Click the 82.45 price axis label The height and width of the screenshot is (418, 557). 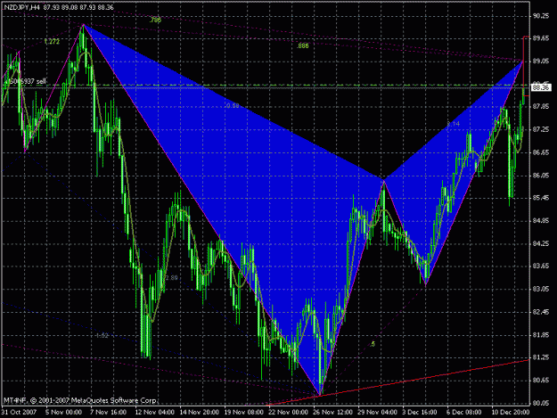[541, 312]
